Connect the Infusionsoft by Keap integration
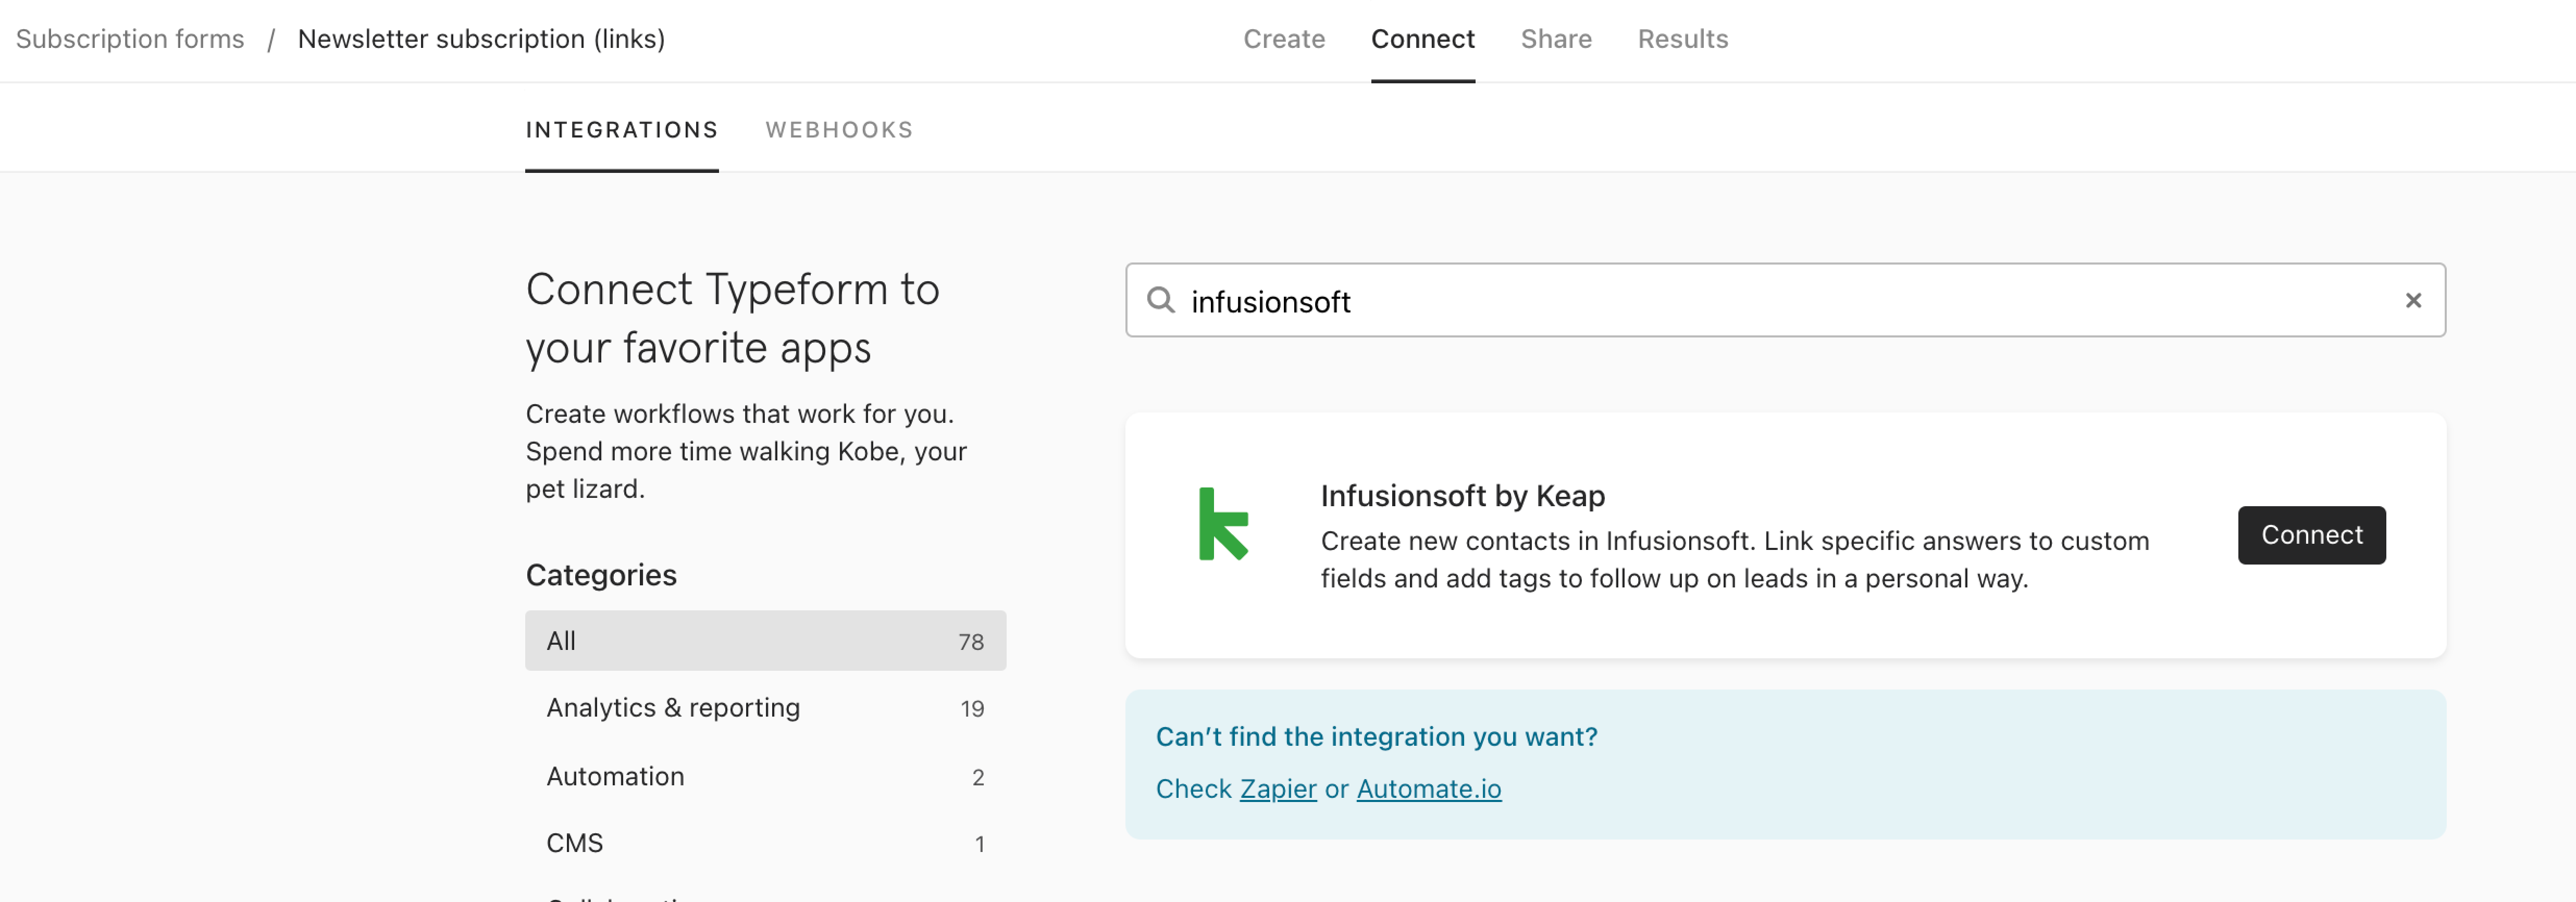The width and height of the screenshot is (2576, 902). [x=2311, y=535]
